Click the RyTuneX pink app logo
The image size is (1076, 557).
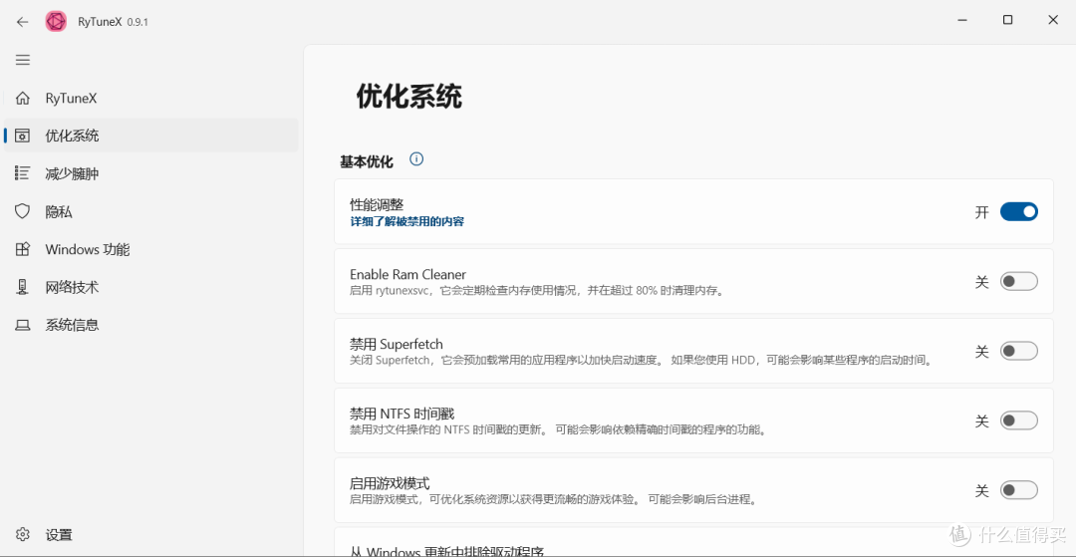point(56,21)
